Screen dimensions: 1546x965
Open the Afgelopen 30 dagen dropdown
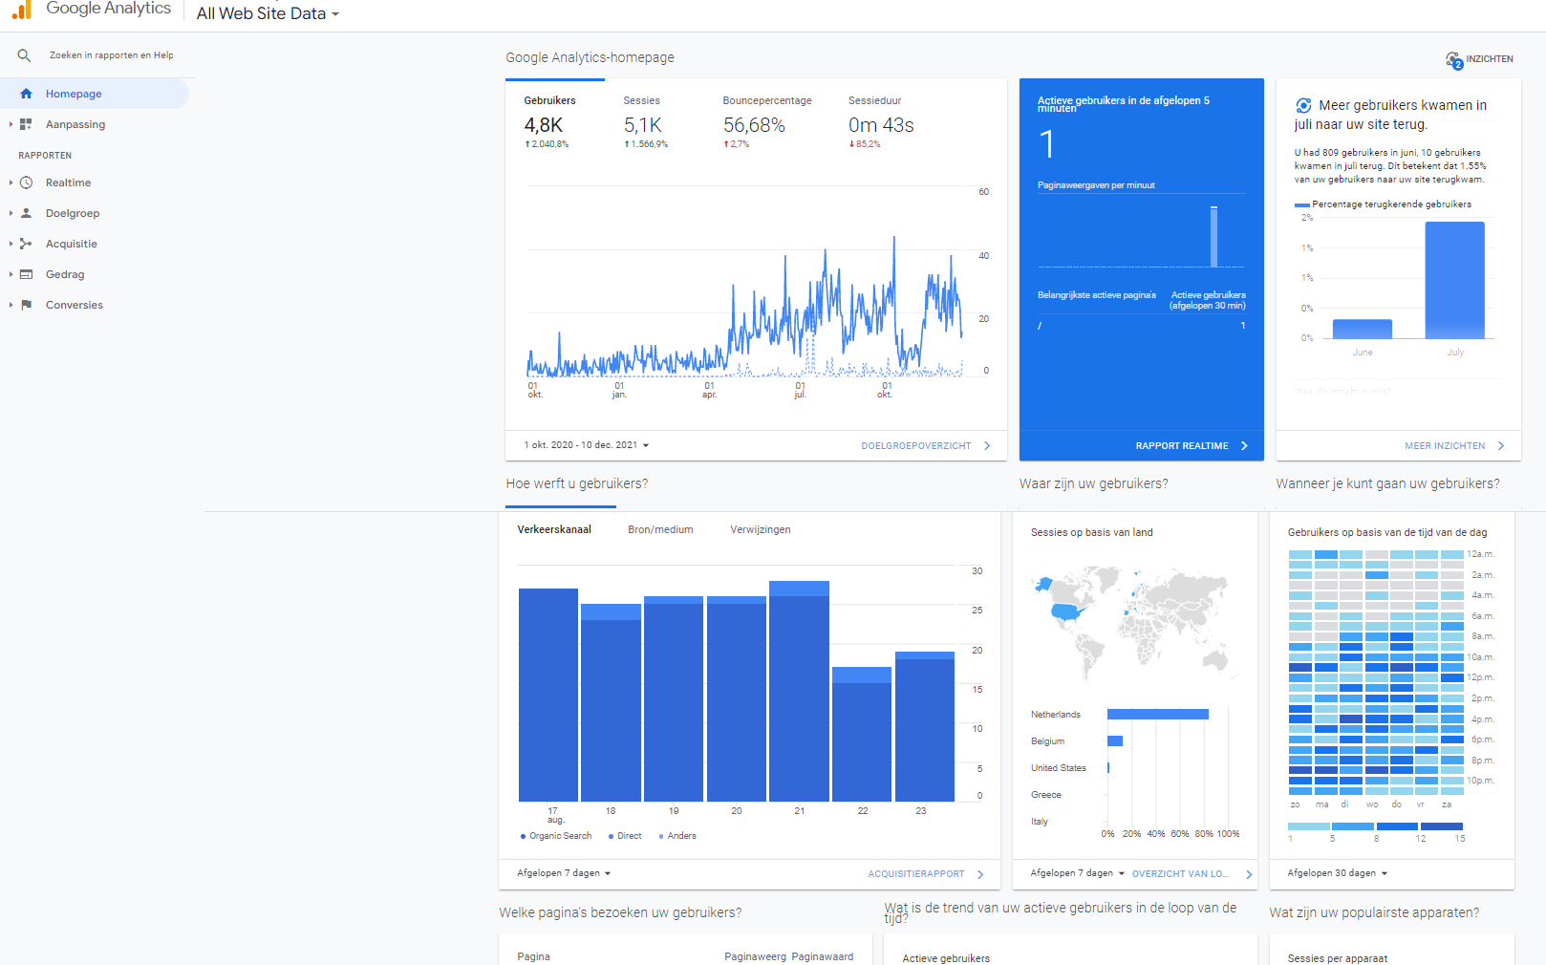[1337, 873]
